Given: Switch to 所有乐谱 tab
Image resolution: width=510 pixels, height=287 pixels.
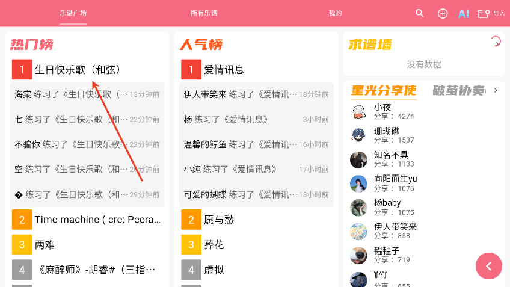Looking at the screenshot, I should 204,13.
